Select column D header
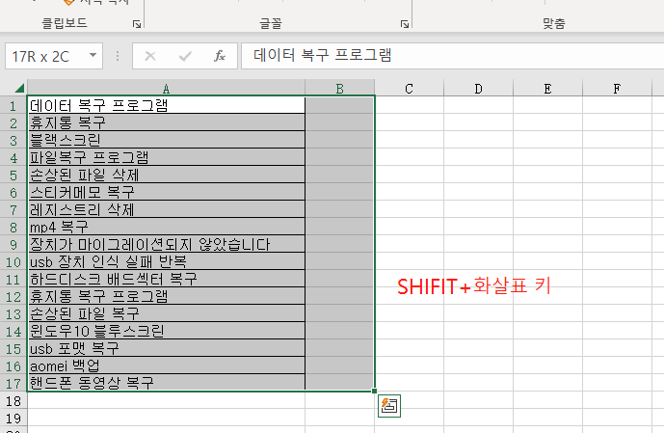Image resolution: width=664 pixels, height=433 pixels. (479, 89)
